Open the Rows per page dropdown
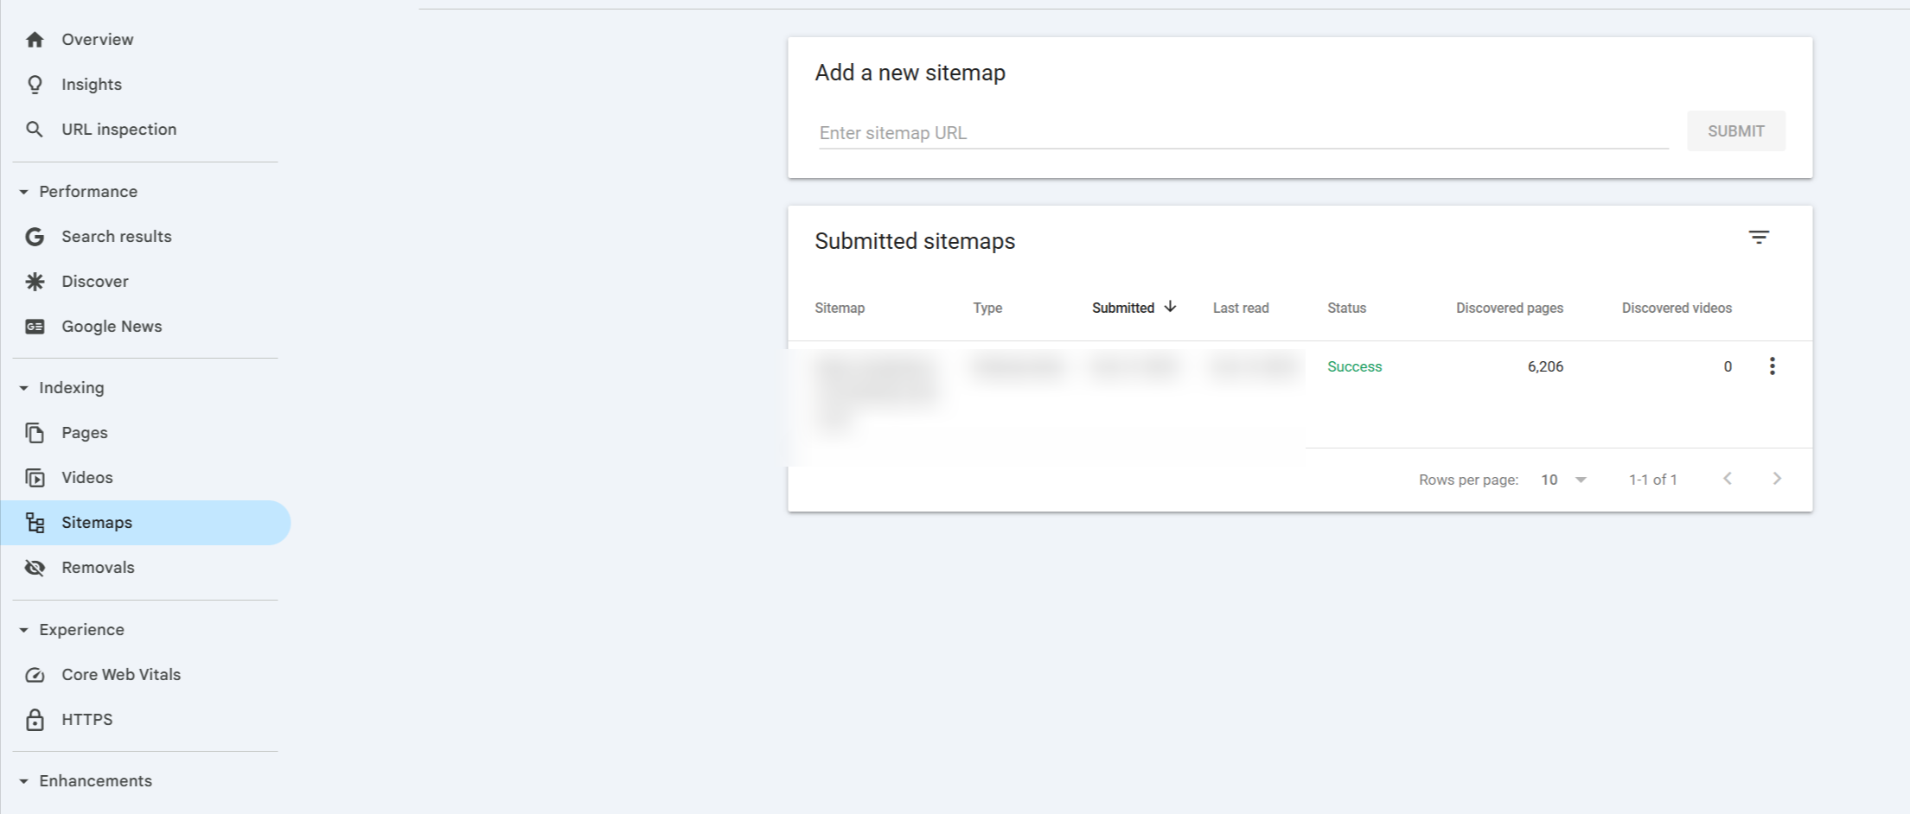Image resolution: width=1910 pixels, height=814 pixels. click(x=1562, y=479)
